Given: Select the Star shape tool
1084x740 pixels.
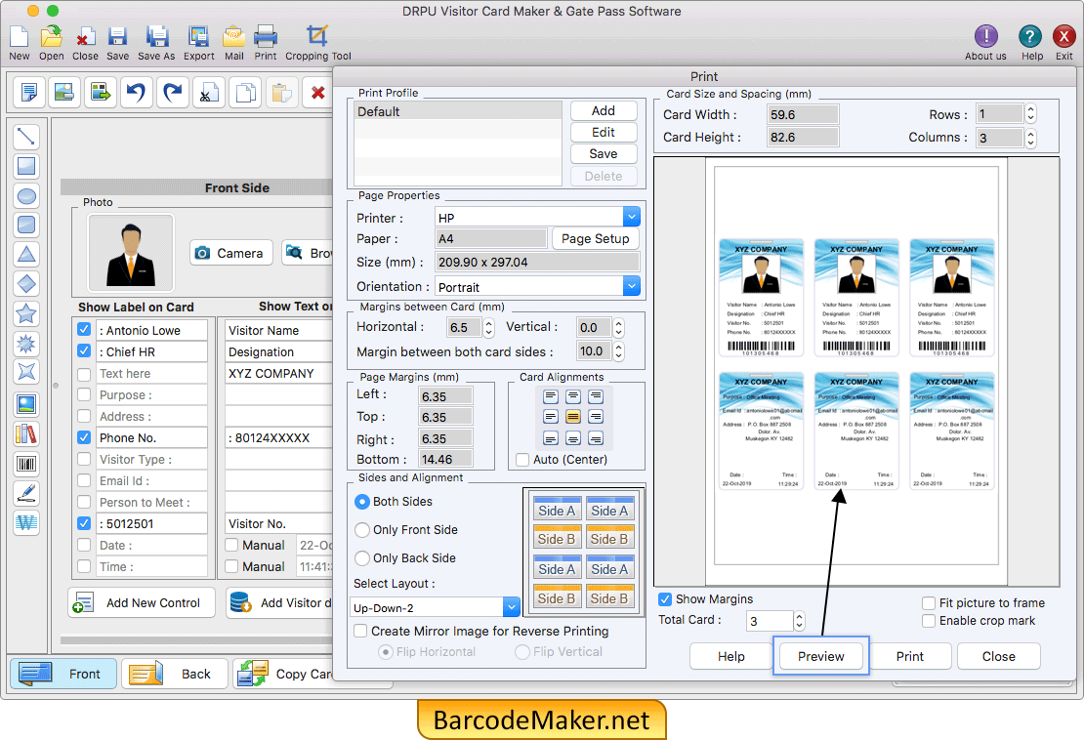Looking at the screenshot, I should 26,313.
